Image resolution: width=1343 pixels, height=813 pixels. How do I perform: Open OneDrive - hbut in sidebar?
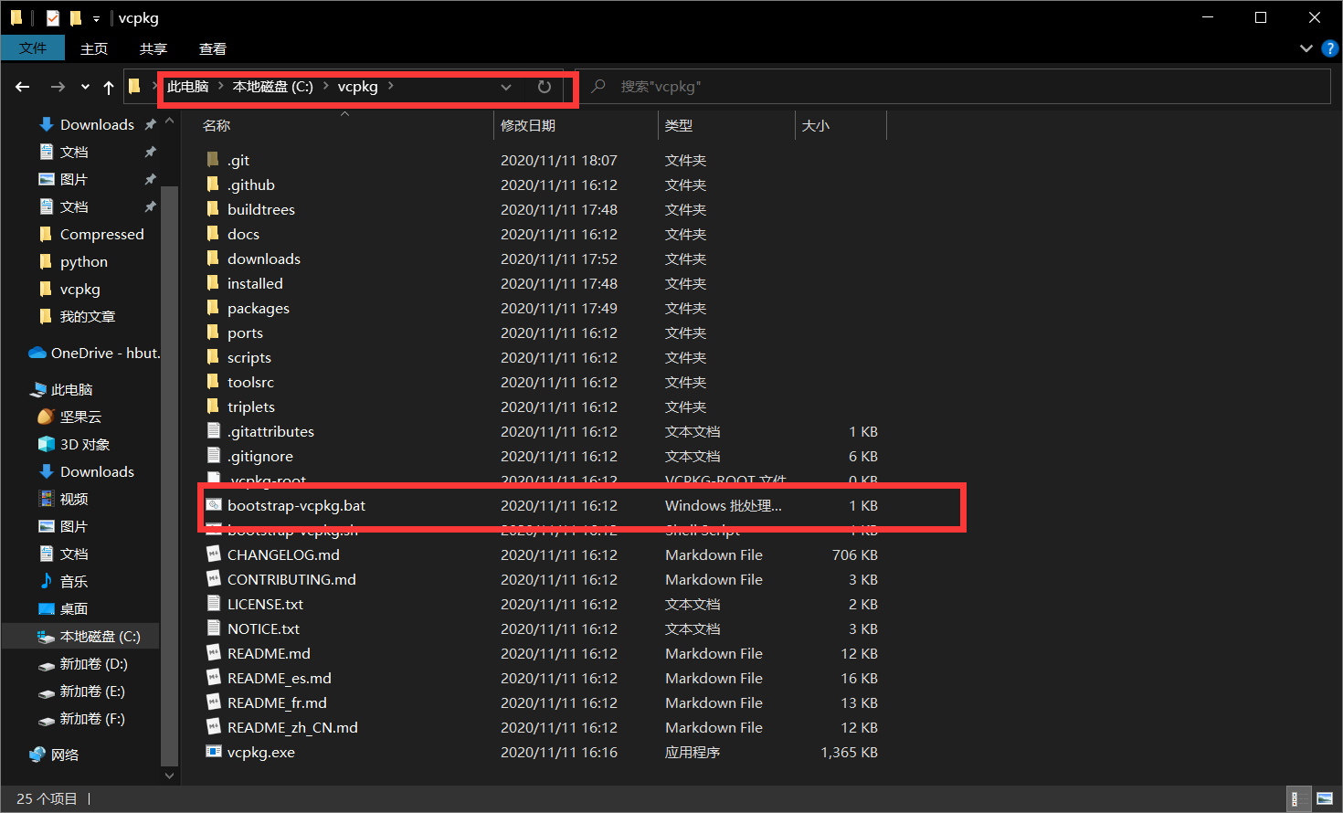[105, 353]
